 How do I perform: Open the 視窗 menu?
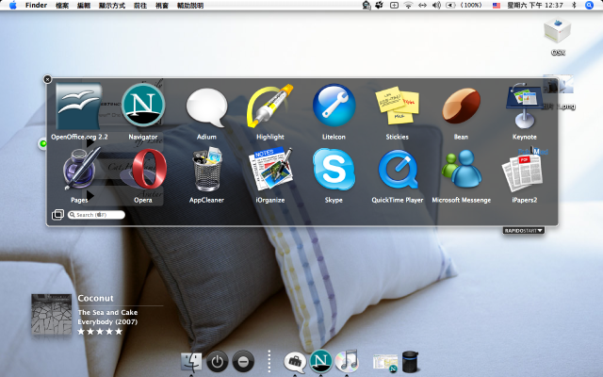162,6
